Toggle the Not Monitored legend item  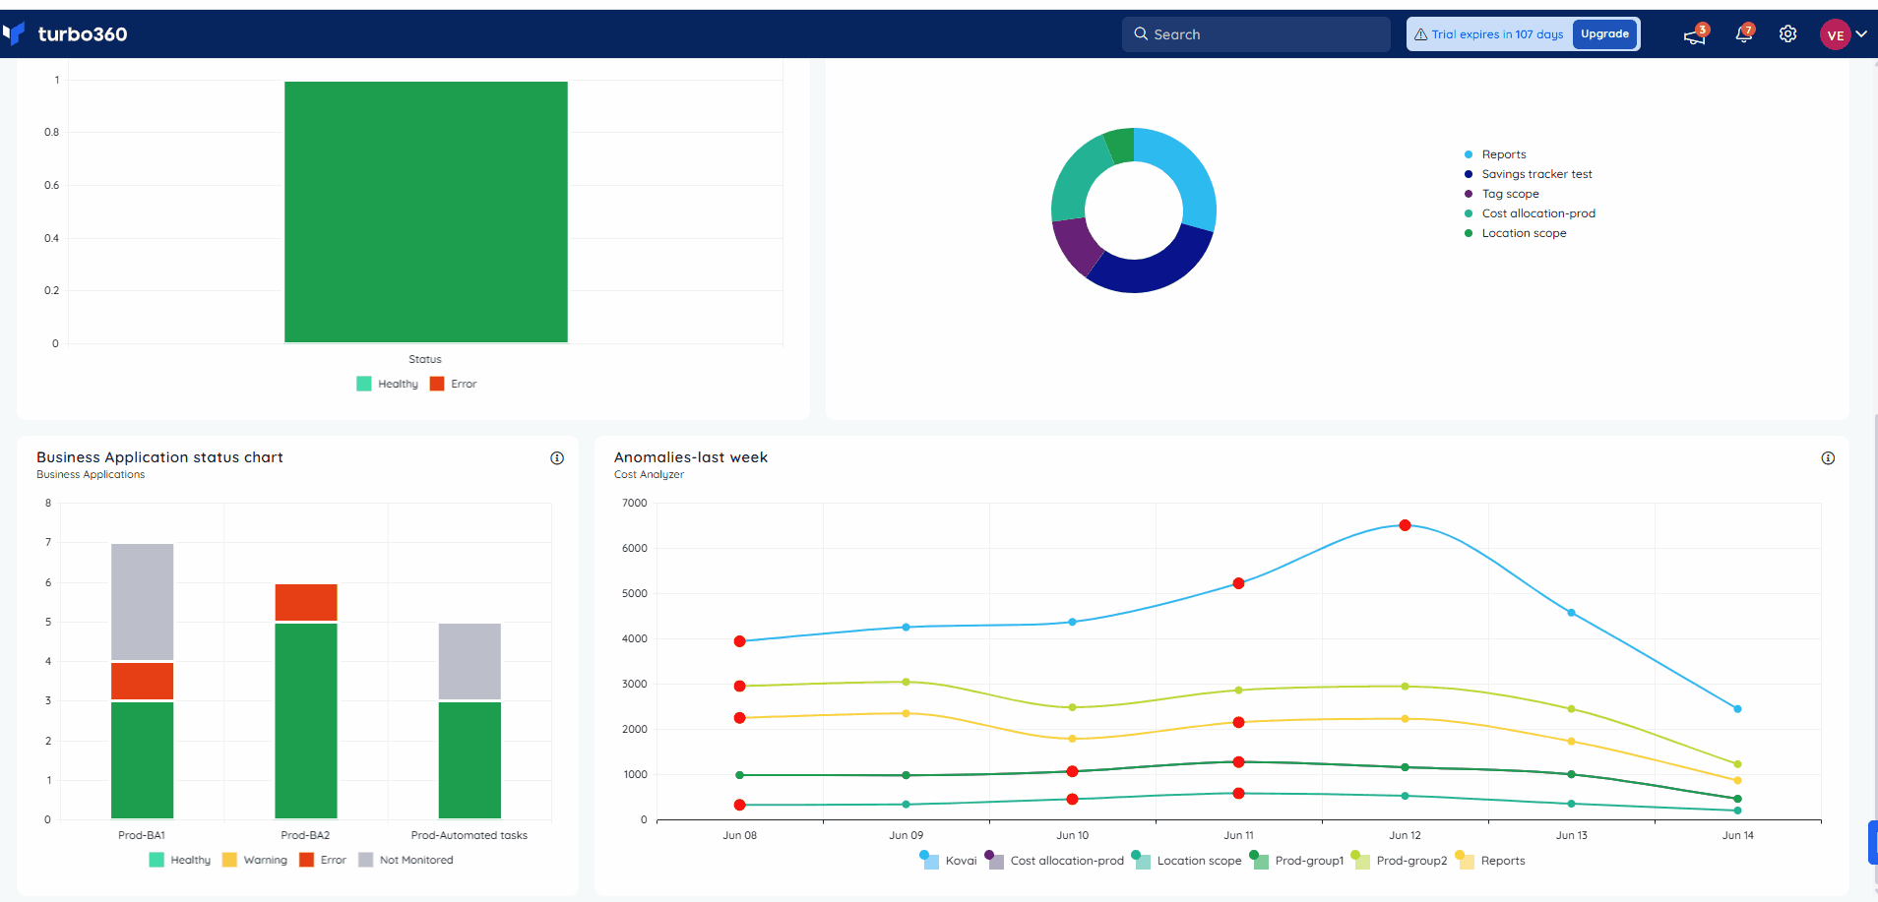pyautogui.click(x=407, y=860)
